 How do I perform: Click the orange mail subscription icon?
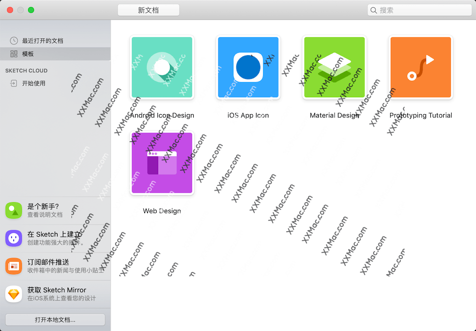[13, 266]
